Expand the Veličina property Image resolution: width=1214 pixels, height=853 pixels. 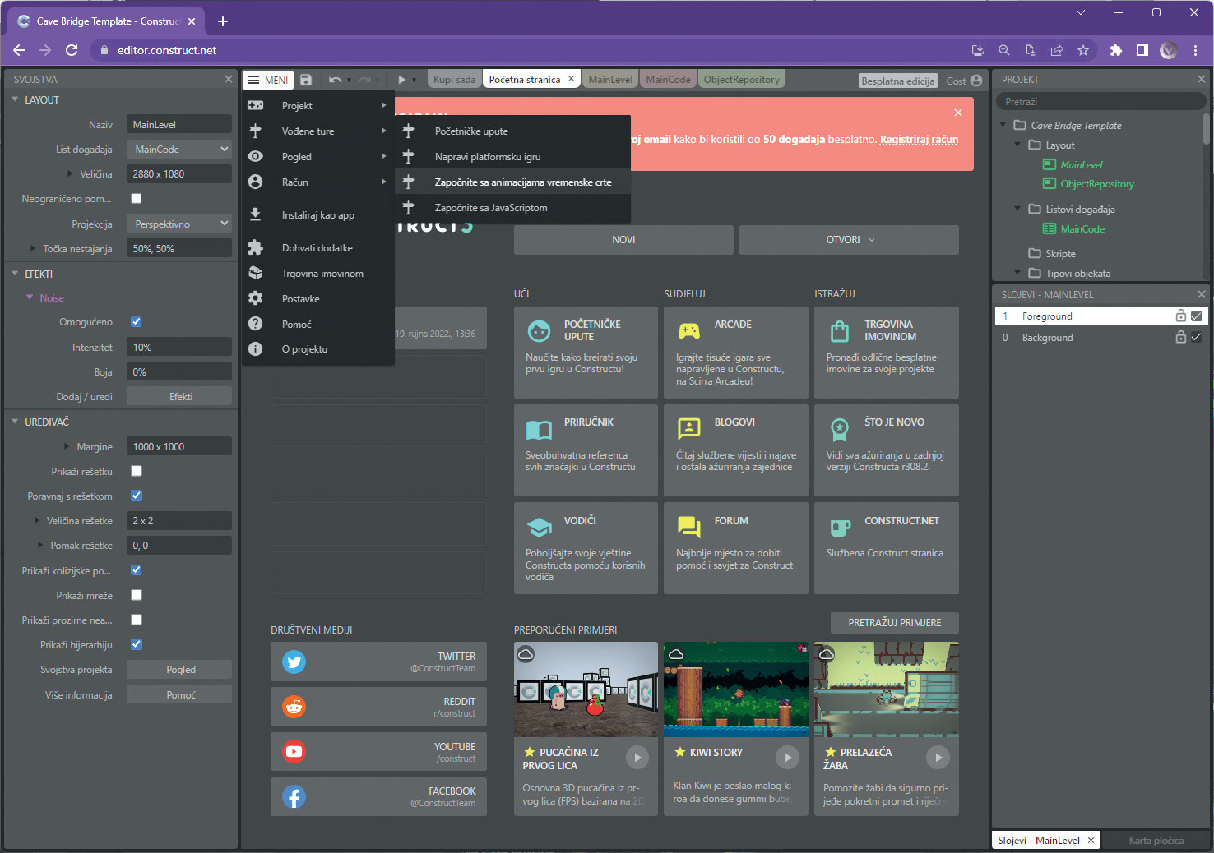click(x=70, y=173)
